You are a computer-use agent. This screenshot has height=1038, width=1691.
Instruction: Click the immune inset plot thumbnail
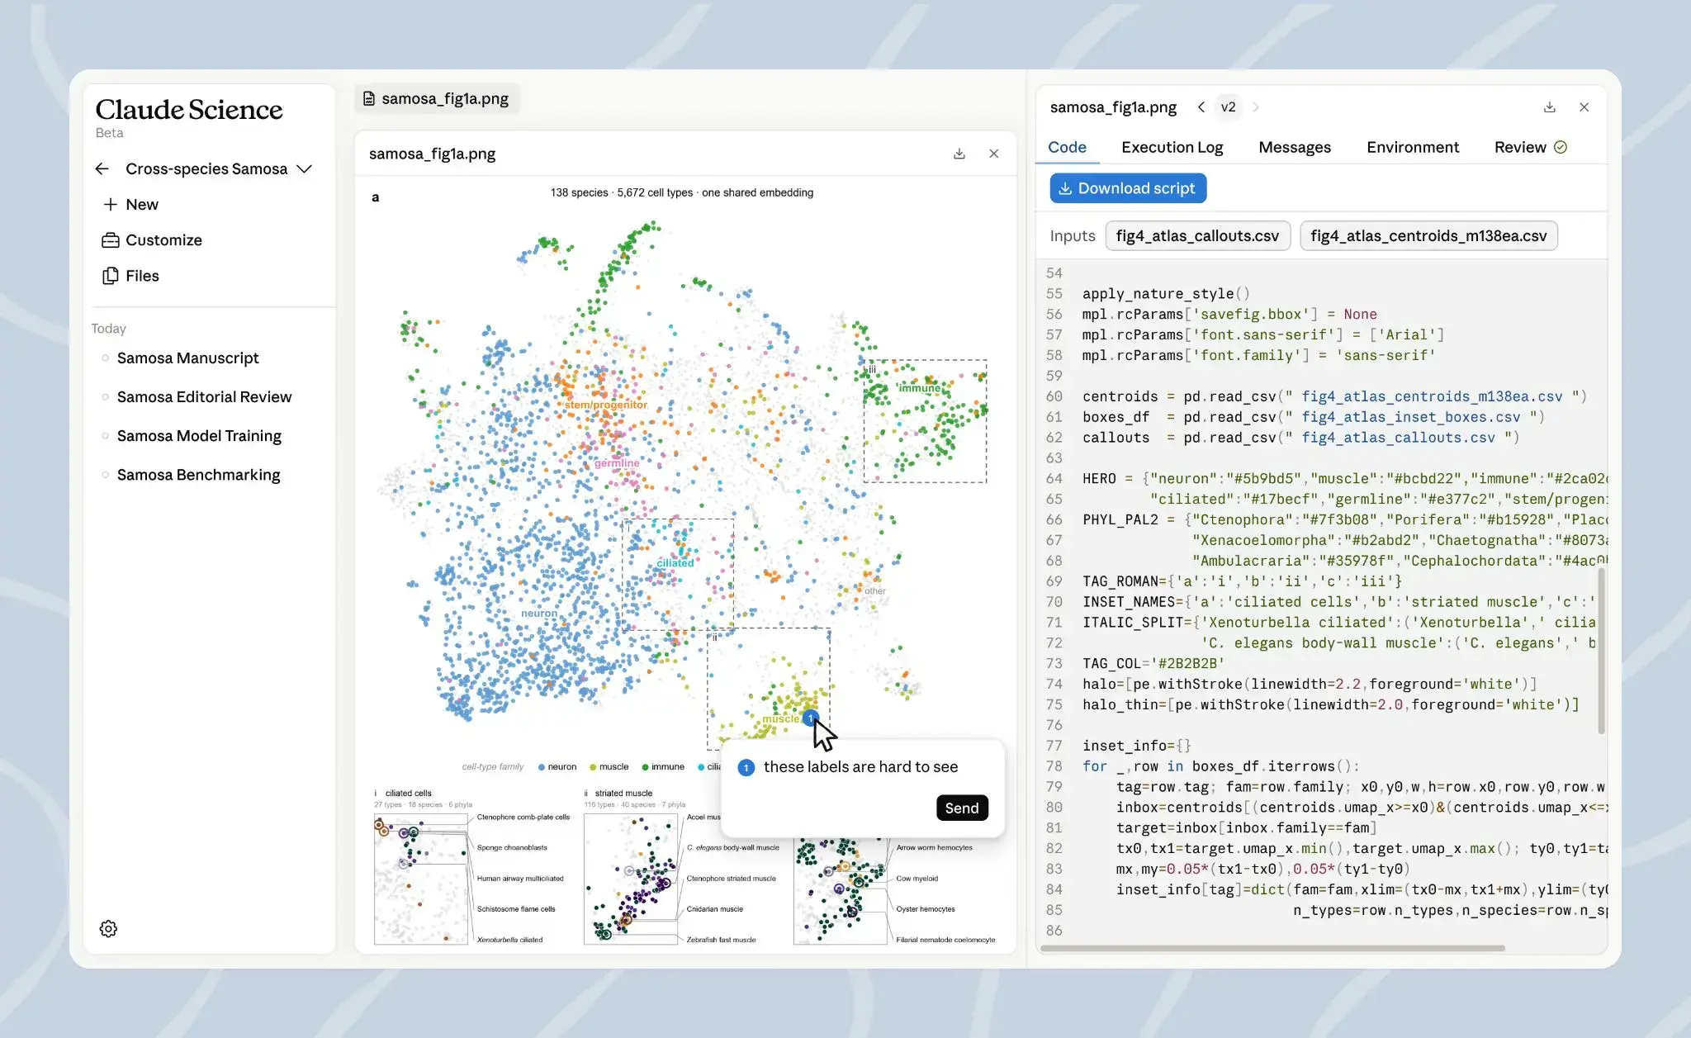coord(841,892)
